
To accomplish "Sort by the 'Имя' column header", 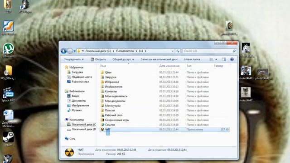I will pos(103,66).
